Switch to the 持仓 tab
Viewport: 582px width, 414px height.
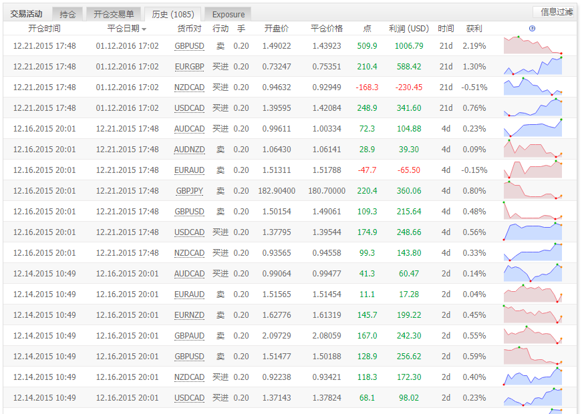pos(67,14)
